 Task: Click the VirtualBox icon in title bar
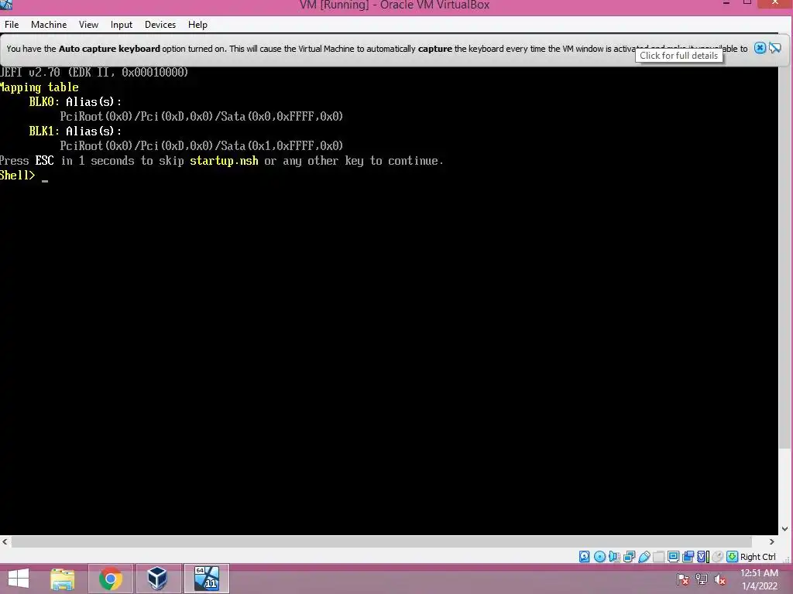(5, 5)
